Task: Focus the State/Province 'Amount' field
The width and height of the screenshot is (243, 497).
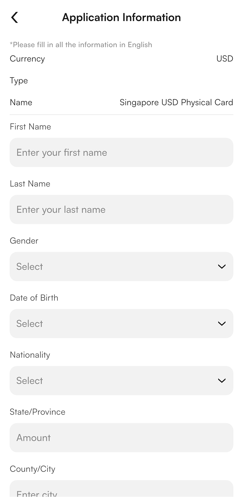Action: [121, 437]
